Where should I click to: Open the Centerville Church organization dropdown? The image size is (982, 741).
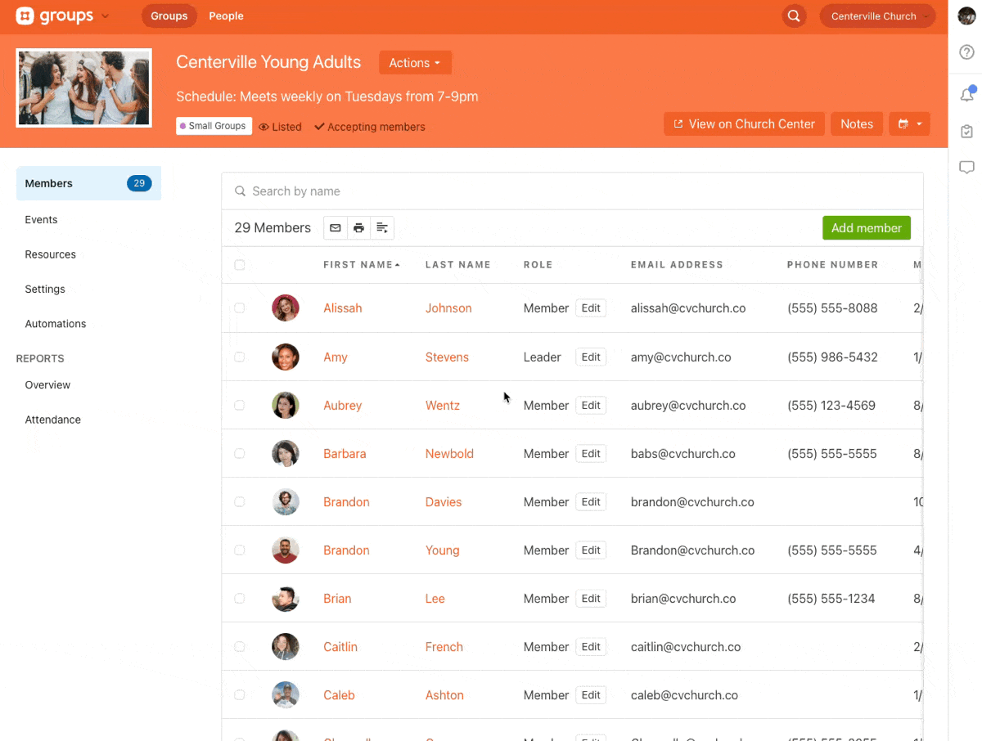click(877, 16)
